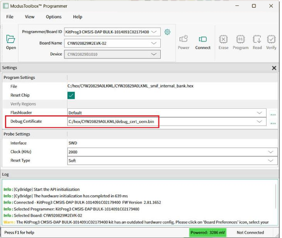
Task: Maximize the ModusToolbox Programmer window
Action: click(254, 6)
